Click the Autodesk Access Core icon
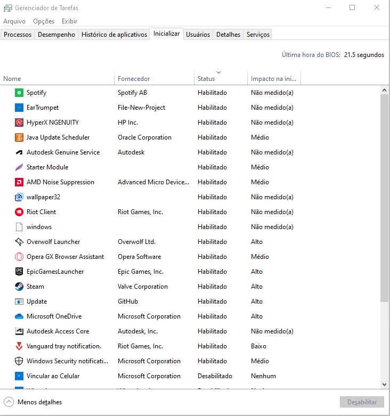Screen dimensions: 390x416 click(x=19, y=331)
